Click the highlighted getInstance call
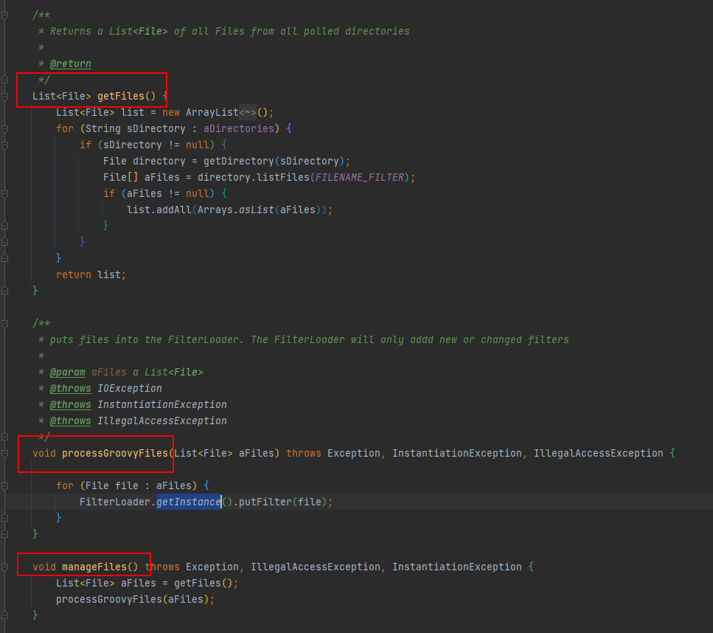The image size is (713, 633). pos(189,502)
